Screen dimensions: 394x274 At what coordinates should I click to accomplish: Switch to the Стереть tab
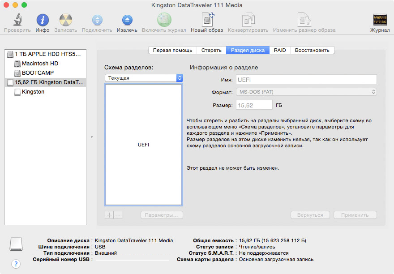211,50
